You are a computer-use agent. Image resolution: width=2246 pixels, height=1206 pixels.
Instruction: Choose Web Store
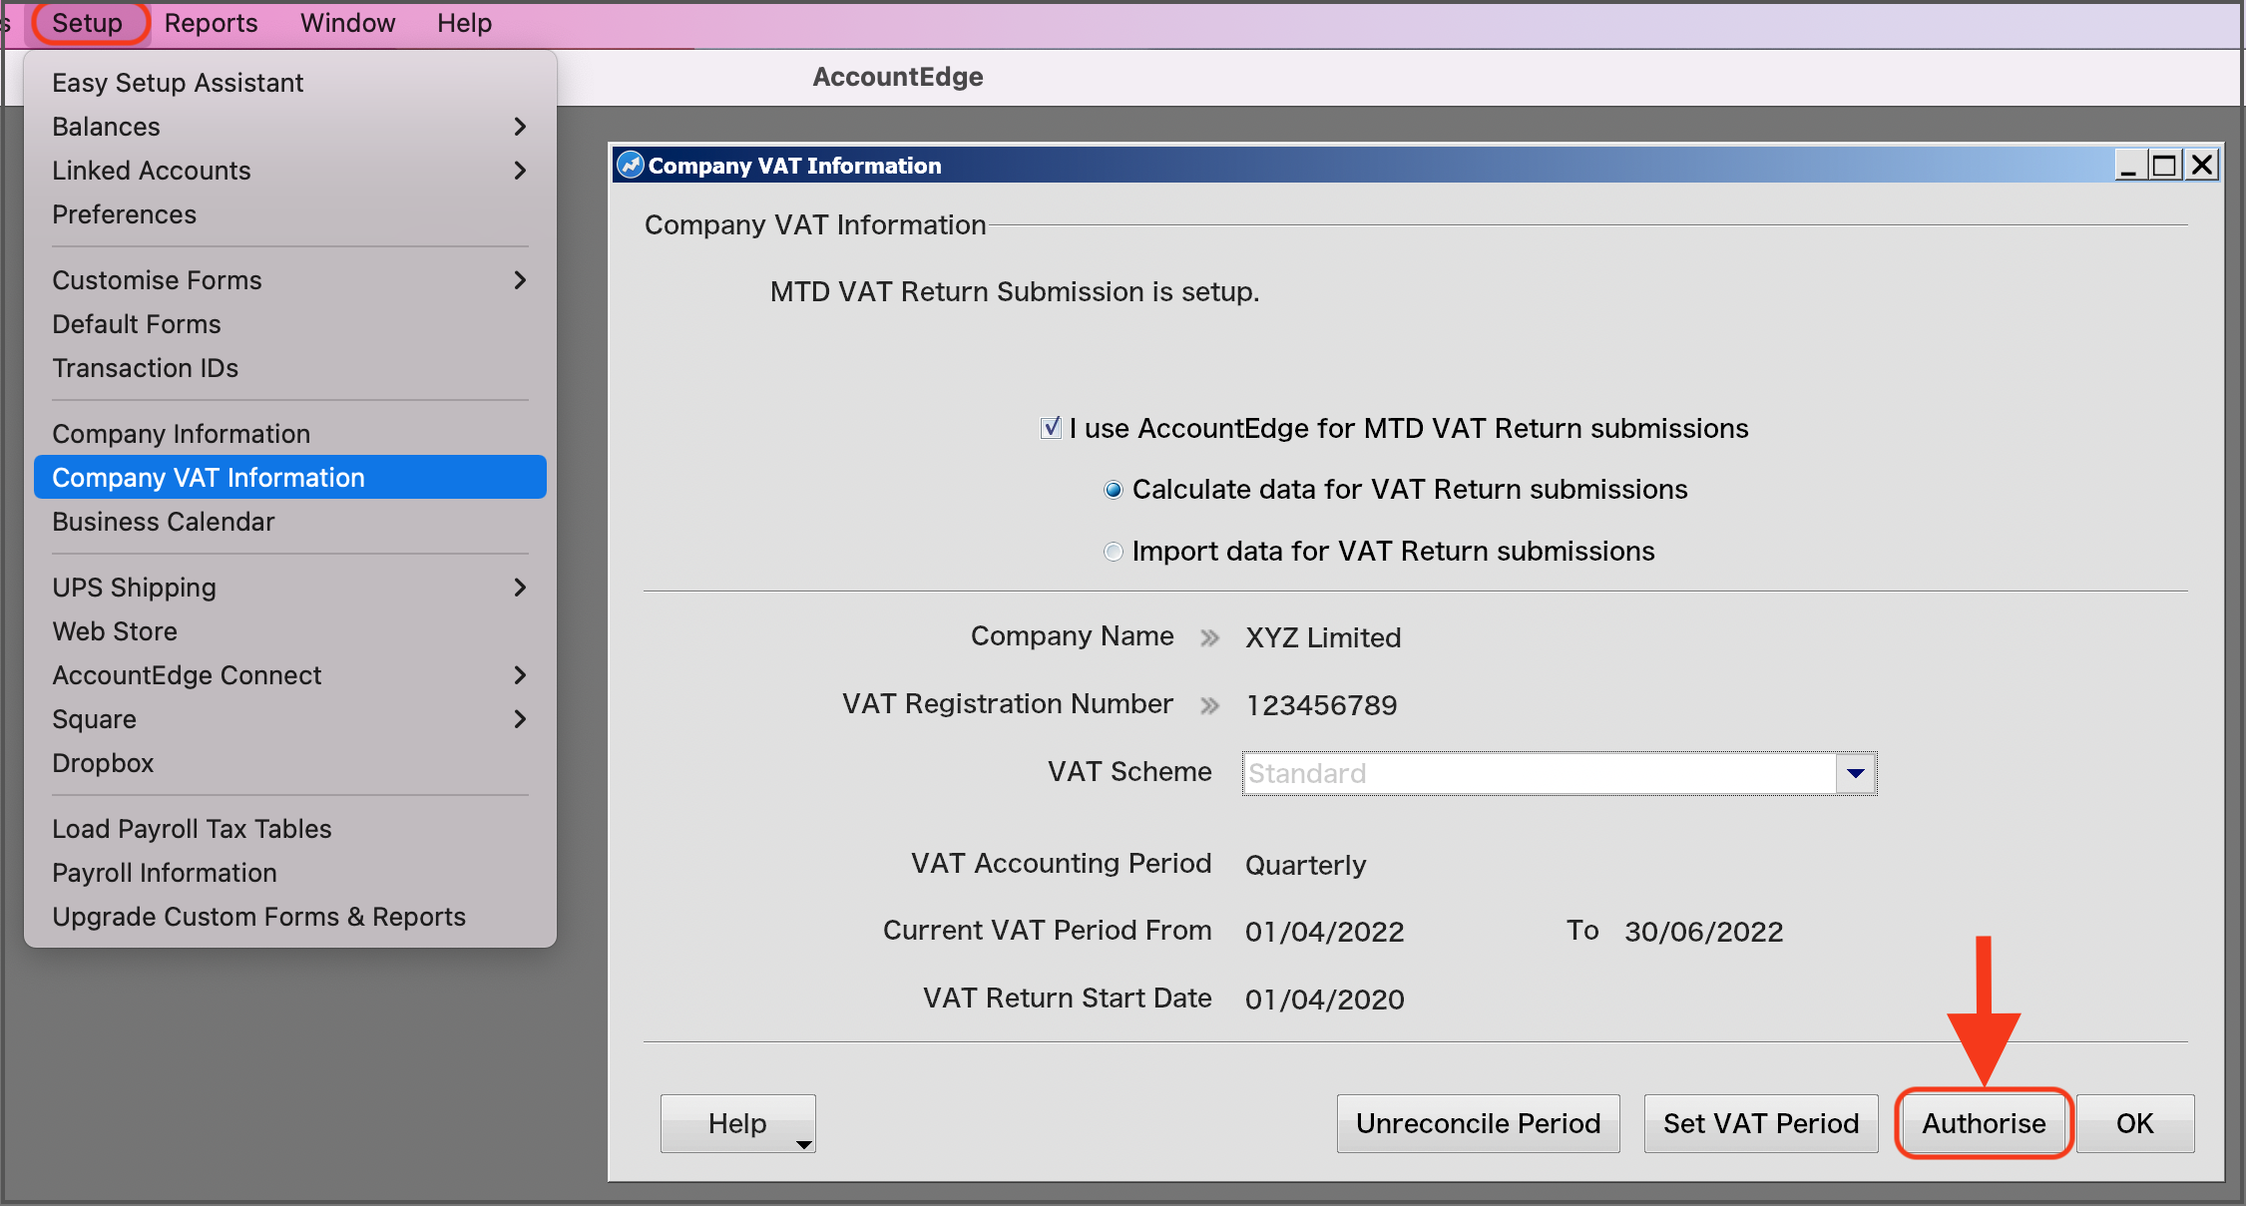(x=290, y=631)
